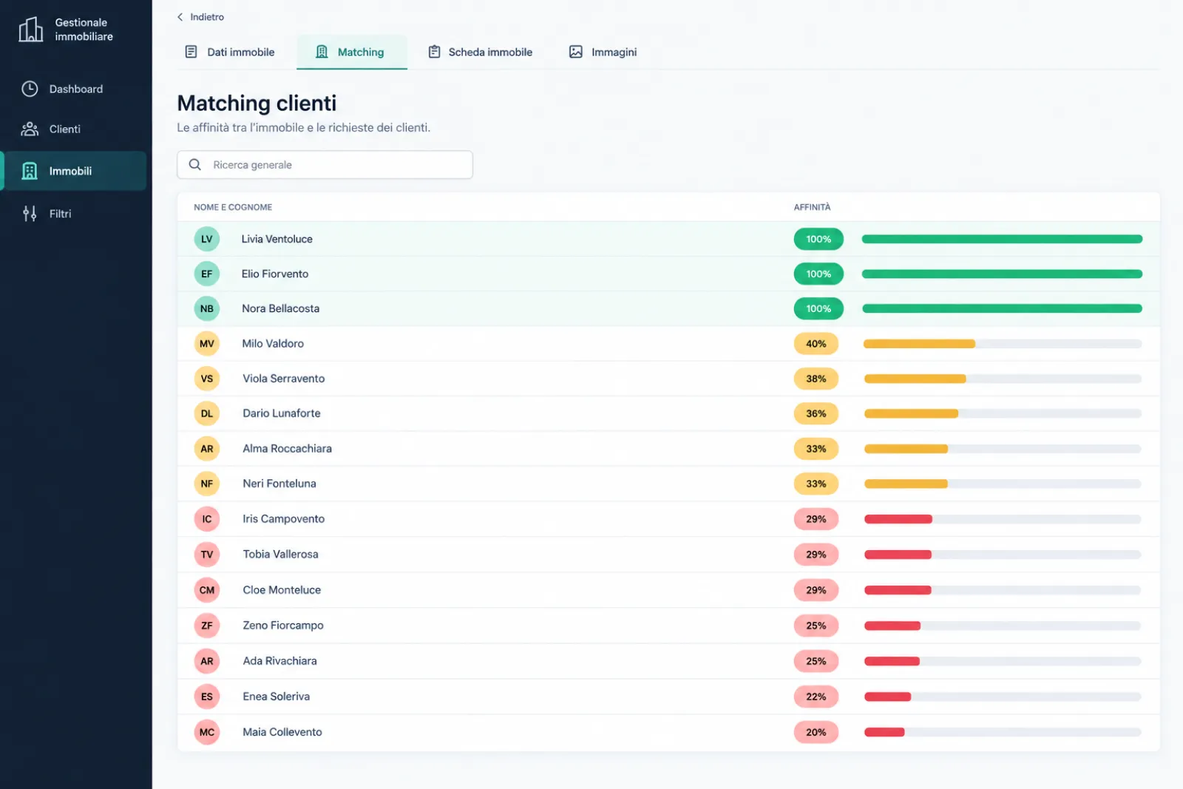Click the Gestionale immobiliare building logo
The image size is (1183, 789).
tap(30, 30)
